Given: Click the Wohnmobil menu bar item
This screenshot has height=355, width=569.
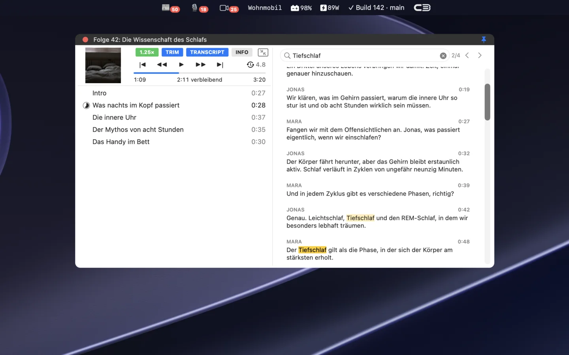Looking at the screenshot, I should (265, 8).
